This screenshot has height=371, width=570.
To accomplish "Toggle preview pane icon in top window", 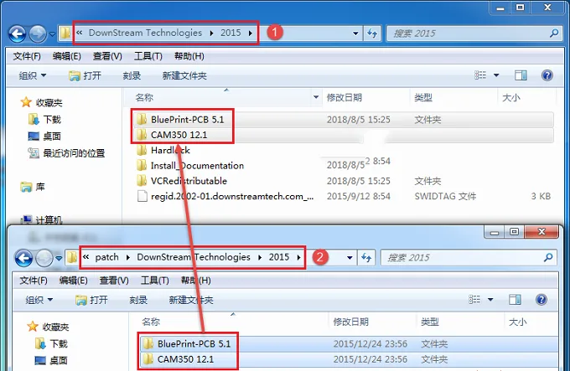I will coord(521,75).
